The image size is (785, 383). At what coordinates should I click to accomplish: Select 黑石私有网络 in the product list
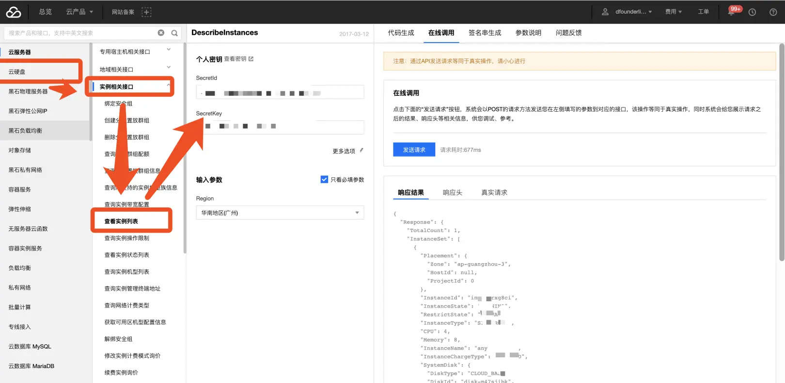(x=25, y=170)
